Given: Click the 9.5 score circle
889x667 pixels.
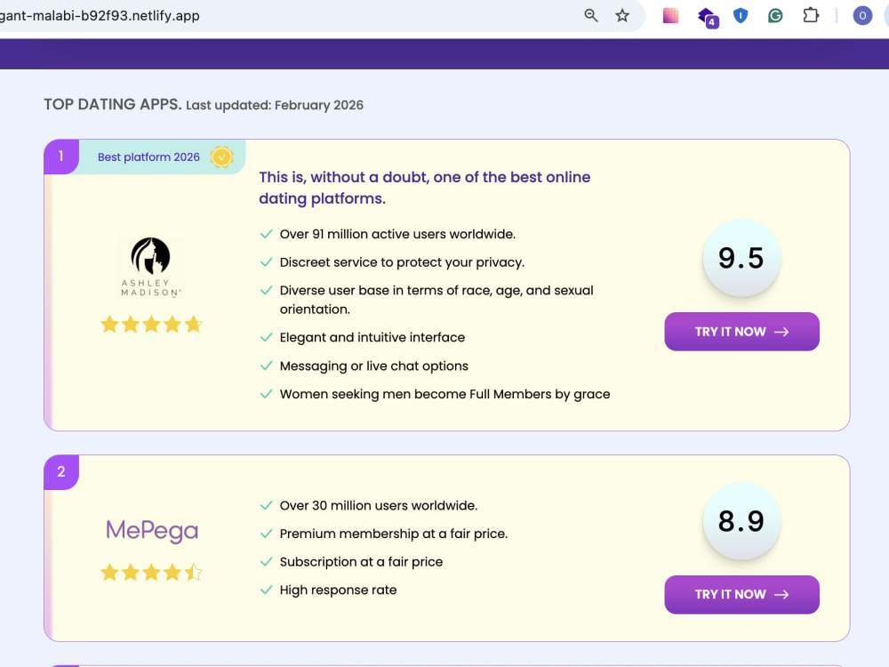Looking at the screenshot, I should 741,258.
